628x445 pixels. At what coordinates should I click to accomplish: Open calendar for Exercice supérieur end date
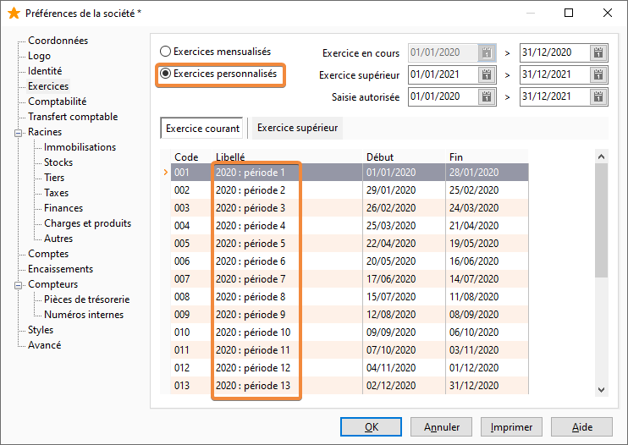tap(598, 74)
